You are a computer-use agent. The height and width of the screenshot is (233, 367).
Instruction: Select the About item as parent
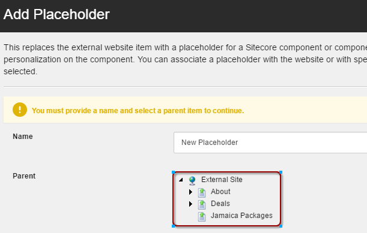tap(220, 192)
